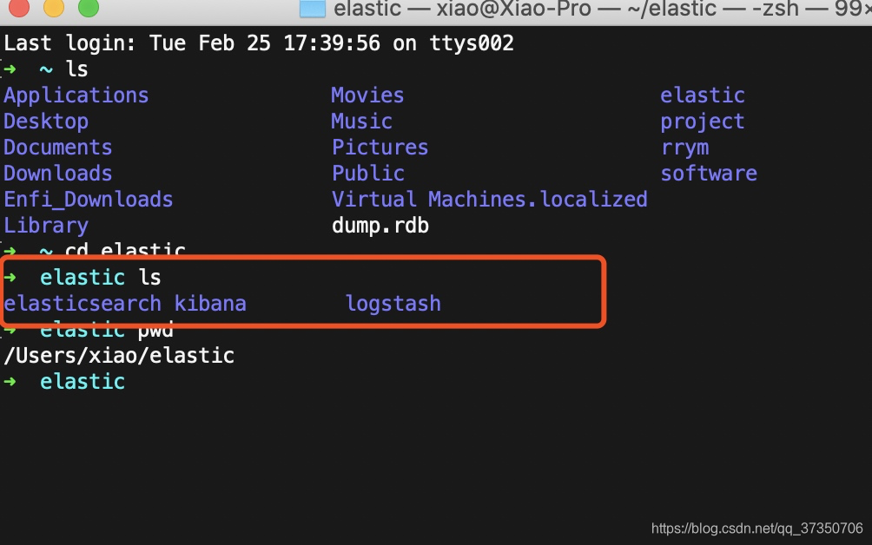
Task: Select the 'Movies' directory name
Action: coord(367,95)
